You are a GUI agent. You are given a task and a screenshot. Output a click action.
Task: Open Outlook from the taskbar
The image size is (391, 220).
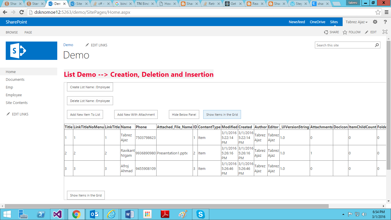coord(94,214)
